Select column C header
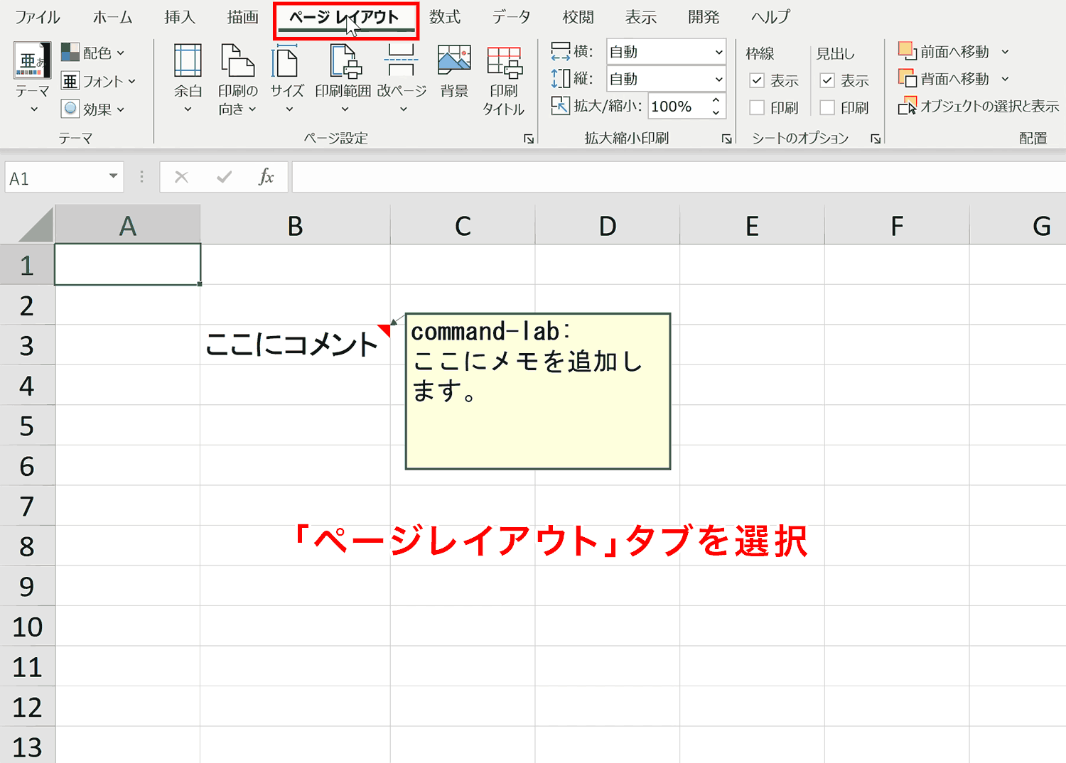This screenshot has height=763, width=1066. [463, 225]
